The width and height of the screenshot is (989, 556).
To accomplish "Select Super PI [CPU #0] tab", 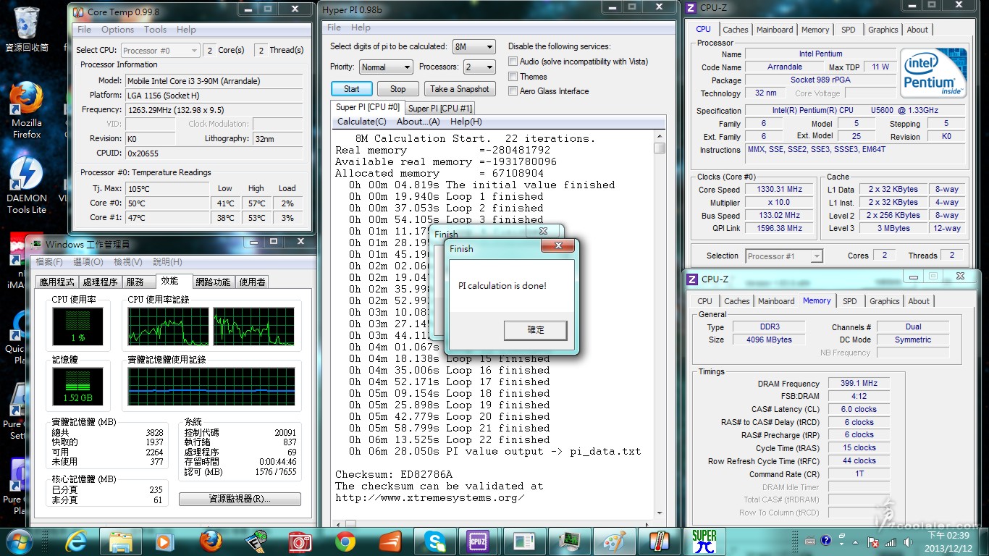I will [368, 107].
